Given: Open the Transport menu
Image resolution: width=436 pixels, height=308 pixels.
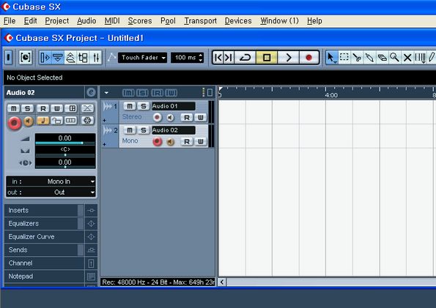Looking at the screenshot, I should (x=200, y=20).
